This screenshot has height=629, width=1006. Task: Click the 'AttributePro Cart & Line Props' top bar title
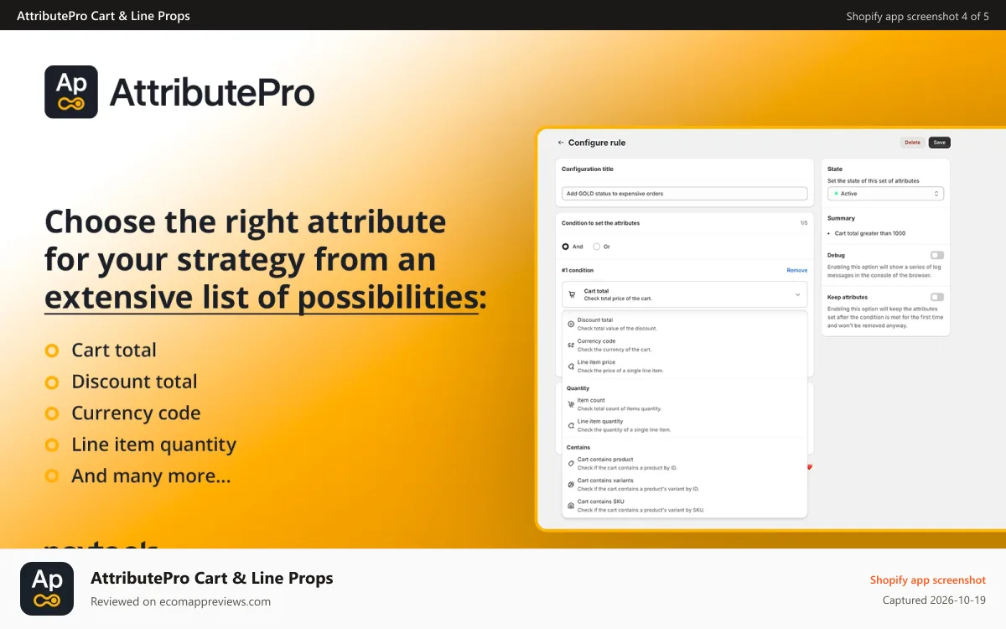tap(103, 16)
